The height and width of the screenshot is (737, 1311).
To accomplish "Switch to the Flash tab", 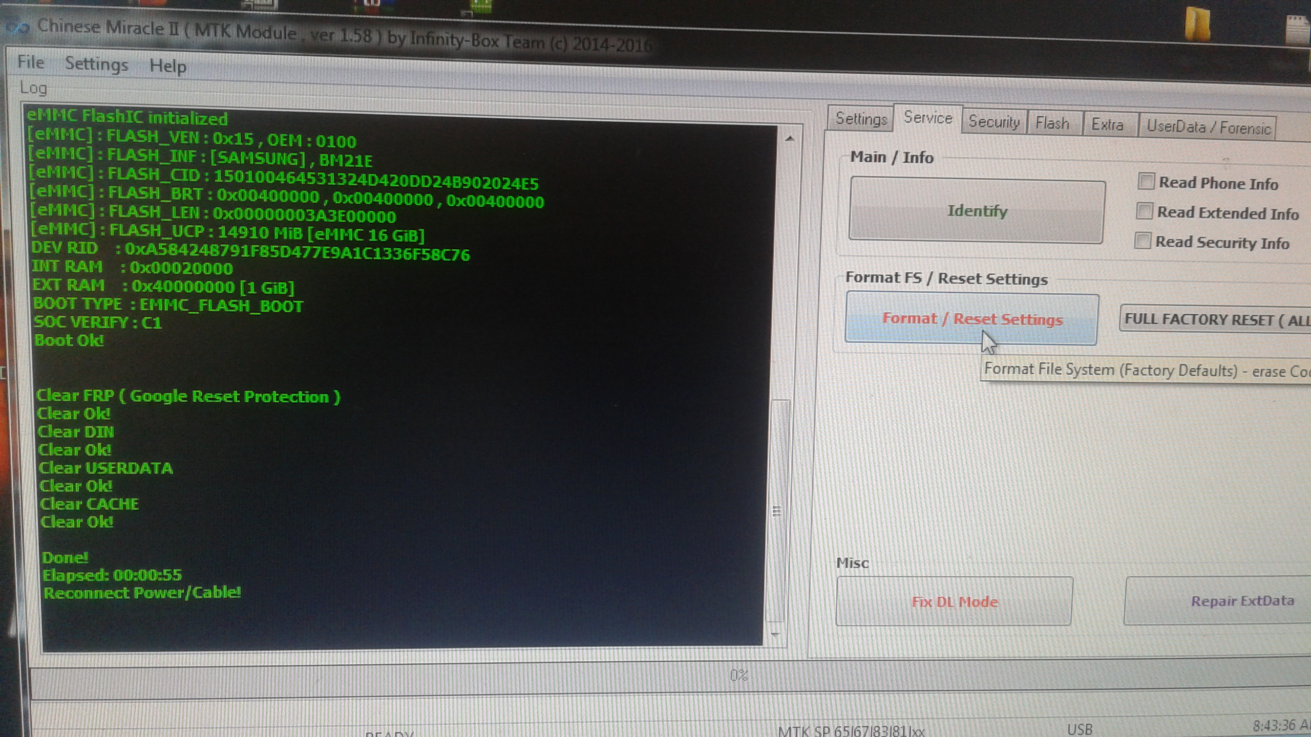I will (x=1052, y=123).
